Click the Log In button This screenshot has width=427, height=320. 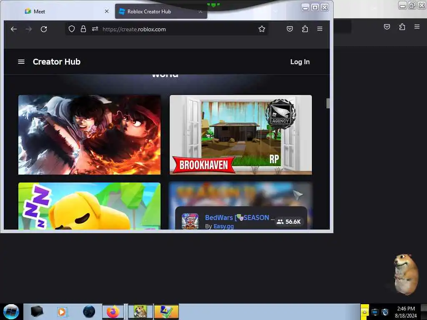[300, 62]
